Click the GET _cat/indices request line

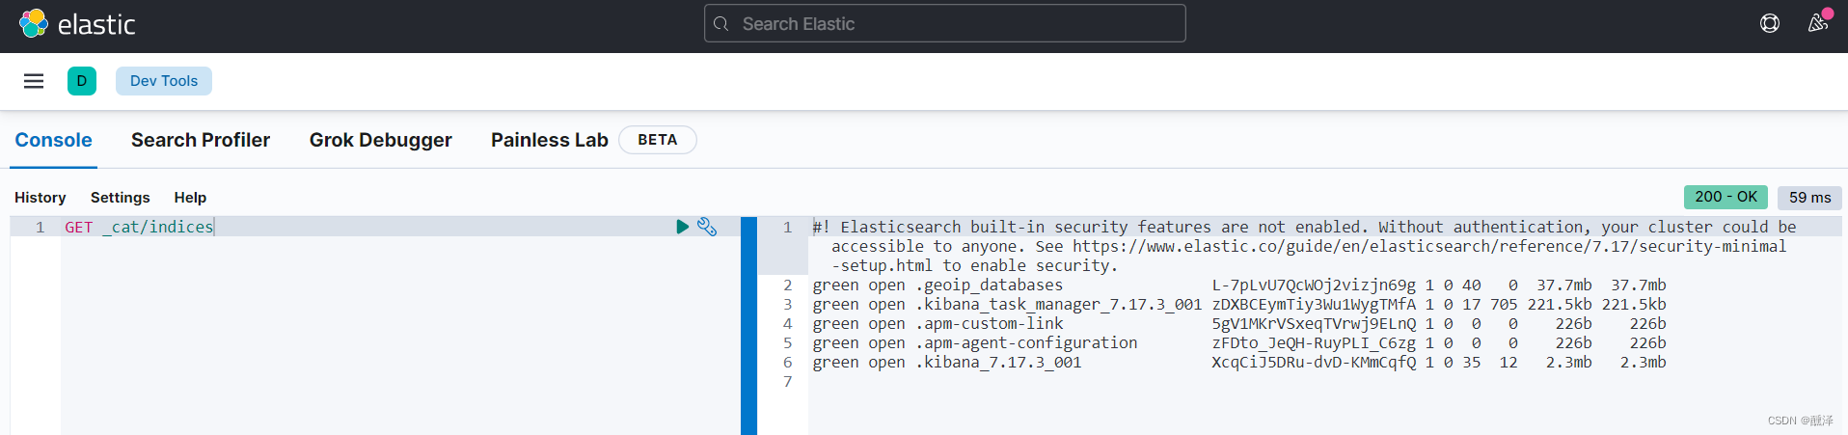click(139, 227)
